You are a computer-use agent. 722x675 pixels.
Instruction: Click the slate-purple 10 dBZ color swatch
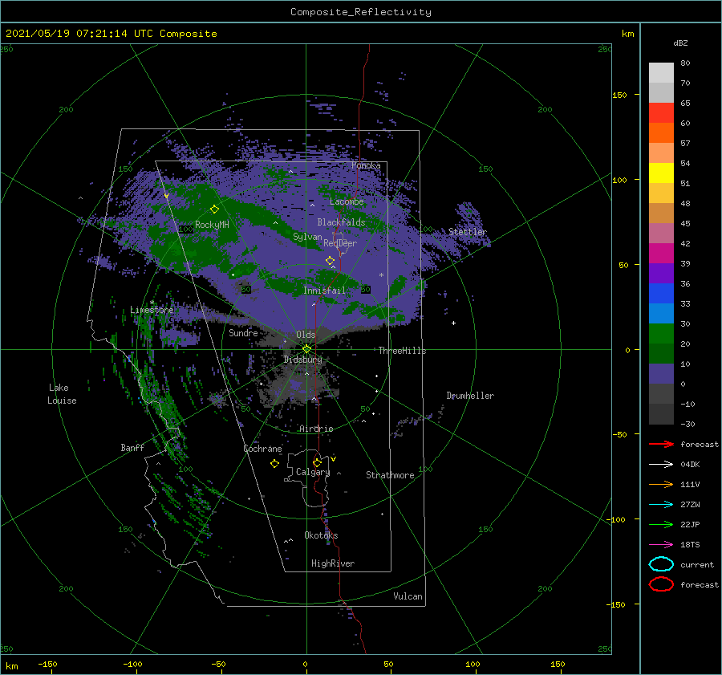tap(661, 374)
